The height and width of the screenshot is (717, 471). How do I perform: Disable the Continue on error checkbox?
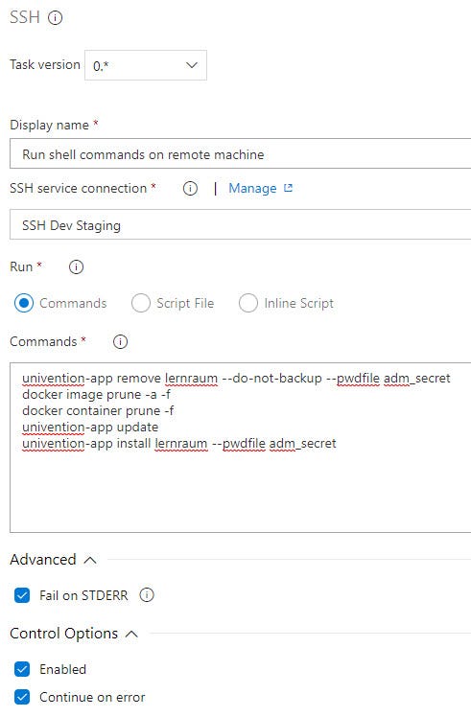[22, 697]
